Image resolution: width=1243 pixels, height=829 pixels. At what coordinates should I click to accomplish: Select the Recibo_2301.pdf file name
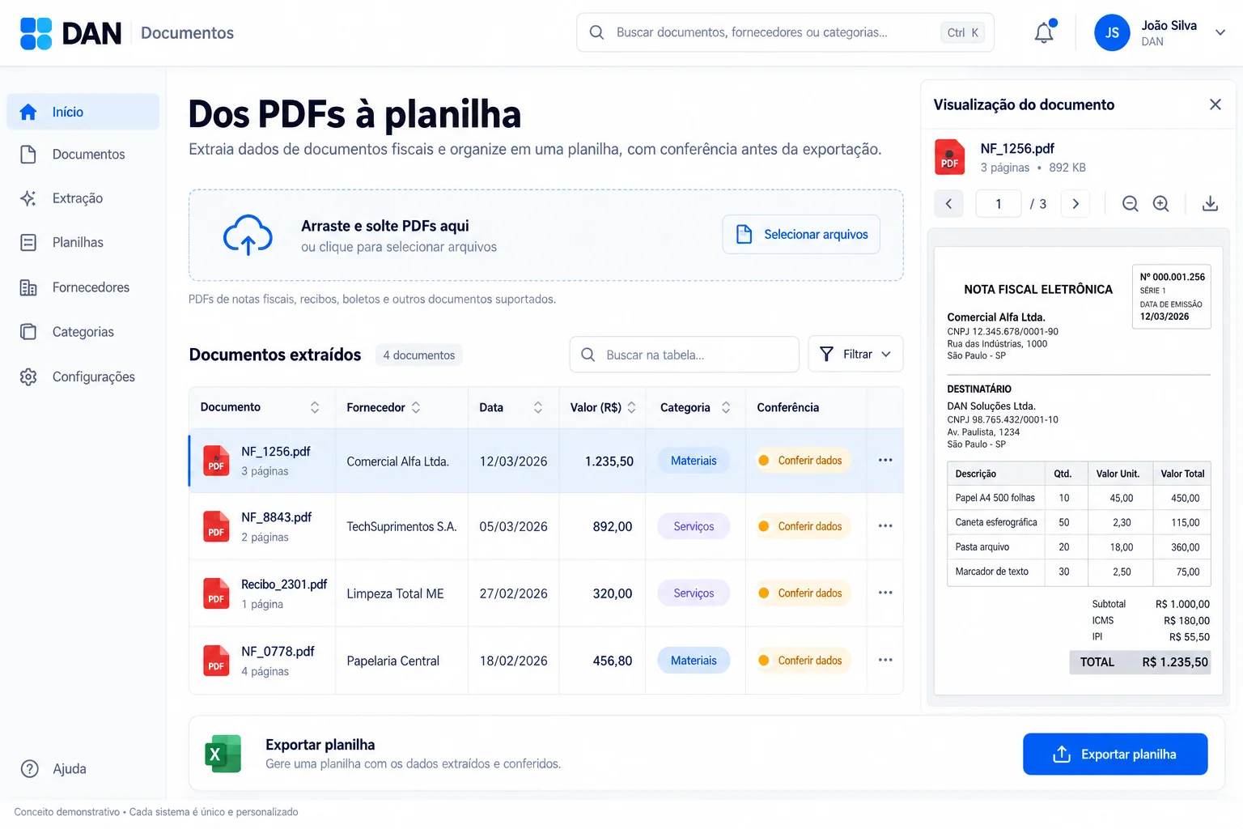click(284, 585)
